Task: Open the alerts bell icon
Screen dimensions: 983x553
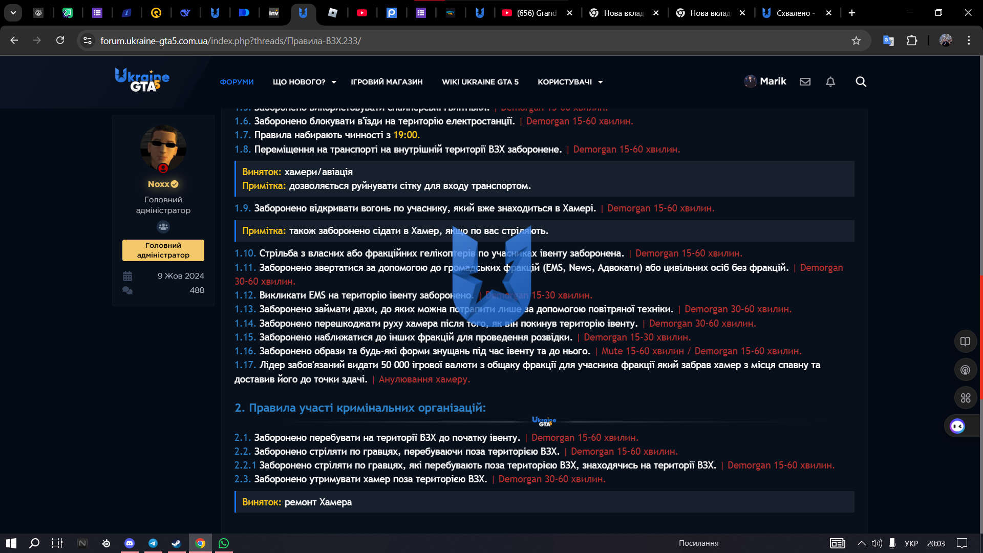Action: (x=830, y=81)
